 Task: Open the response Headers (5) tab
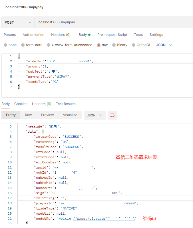(x=42, y=104)
